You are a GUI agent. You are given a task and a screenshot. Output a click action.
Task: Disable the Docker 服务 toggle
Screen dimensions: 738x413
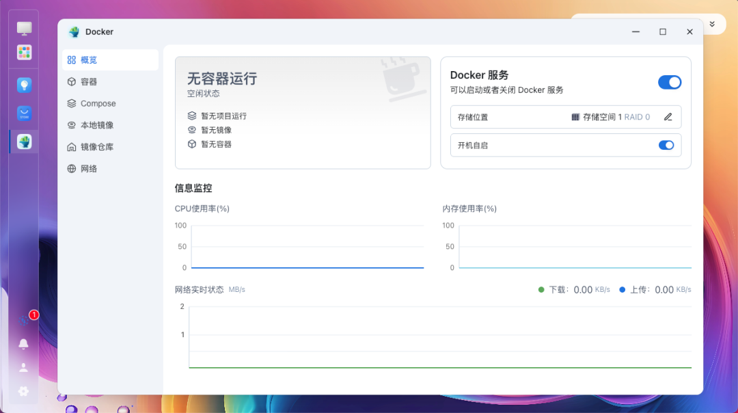pos(670,82)
